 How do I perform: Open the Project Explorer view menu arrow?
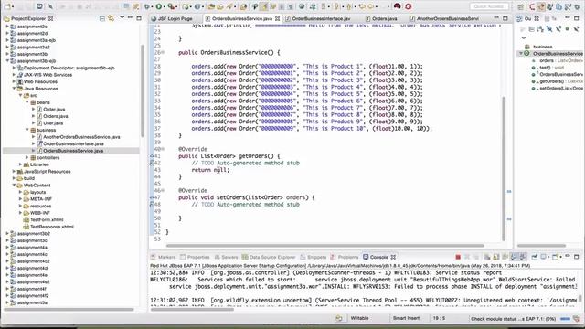point(122,17)
